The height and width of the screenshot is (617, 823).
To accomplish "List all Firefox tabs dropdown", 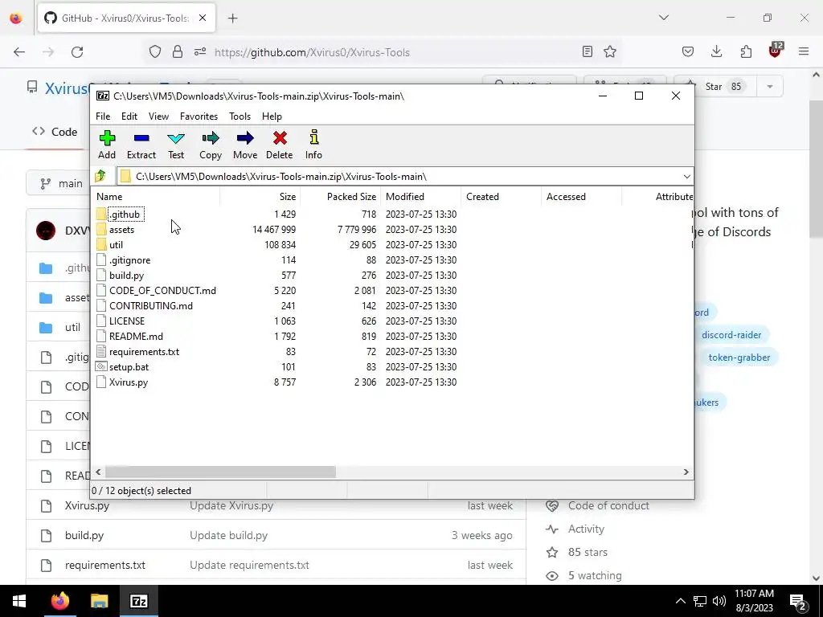I will pos(663,18).
